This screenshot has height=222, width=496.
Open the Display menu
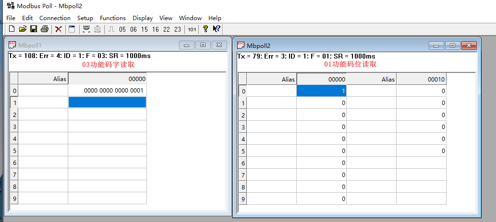click(x=143, y=18)
